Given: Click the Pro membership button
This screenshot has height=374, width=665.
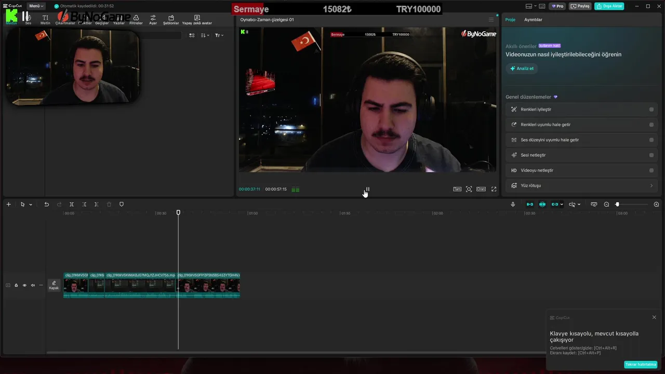Looking at the screenshot, I should (x=557, y=6).
